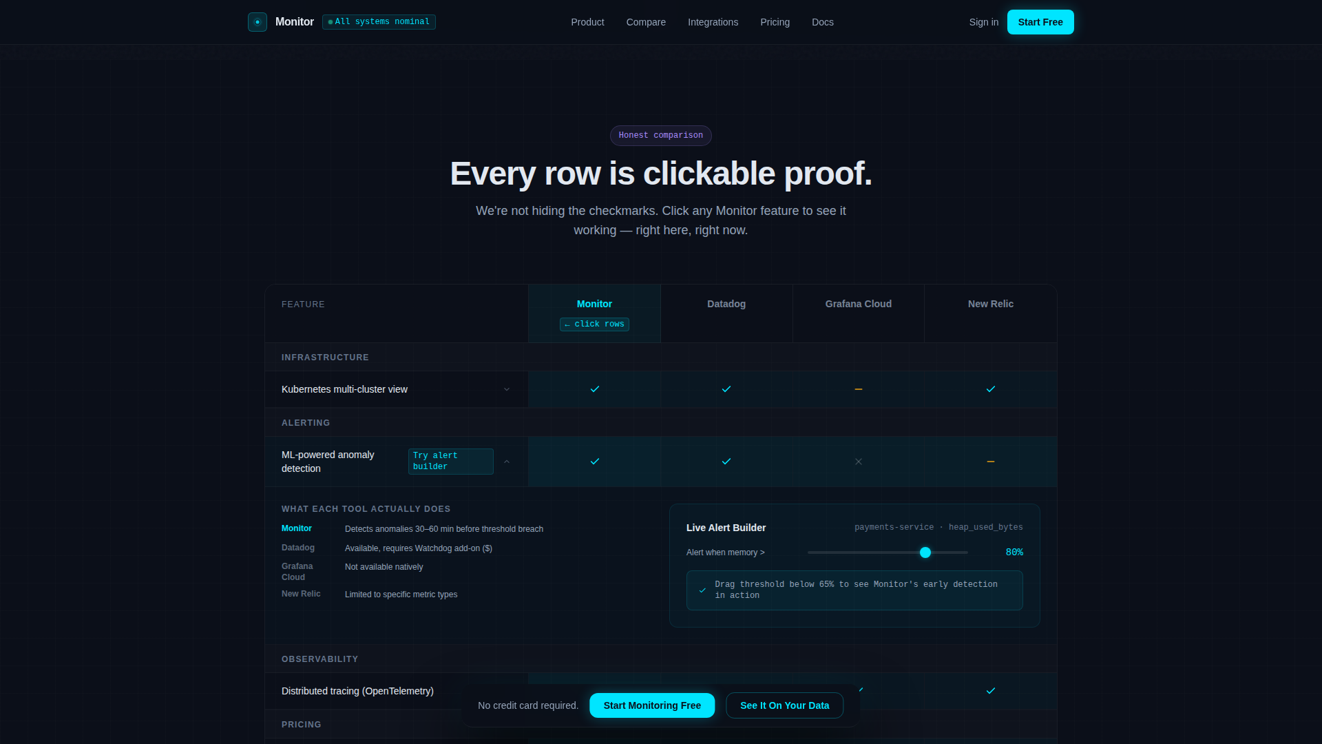Click the 80% threshold value
This screenshot has width=1322, height=744.
click(x=1014, y=552)
